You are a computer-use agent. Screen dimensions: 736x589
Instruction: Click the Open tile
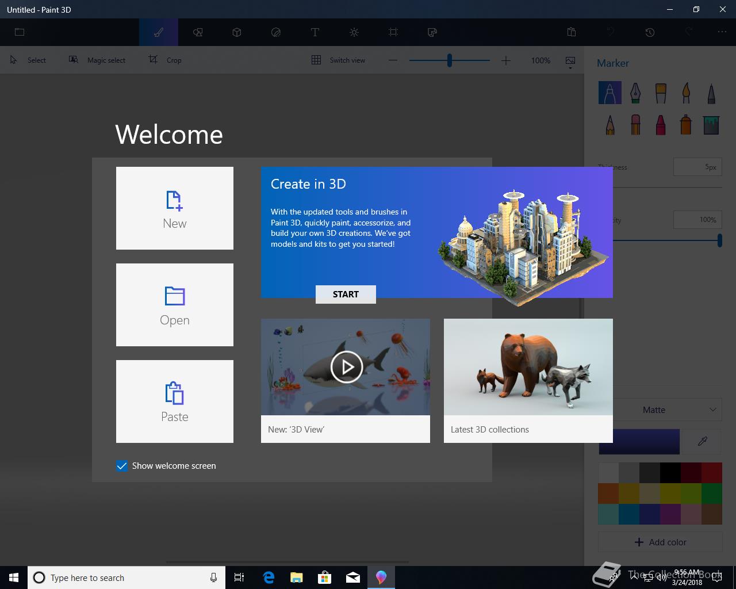point(175,305)
